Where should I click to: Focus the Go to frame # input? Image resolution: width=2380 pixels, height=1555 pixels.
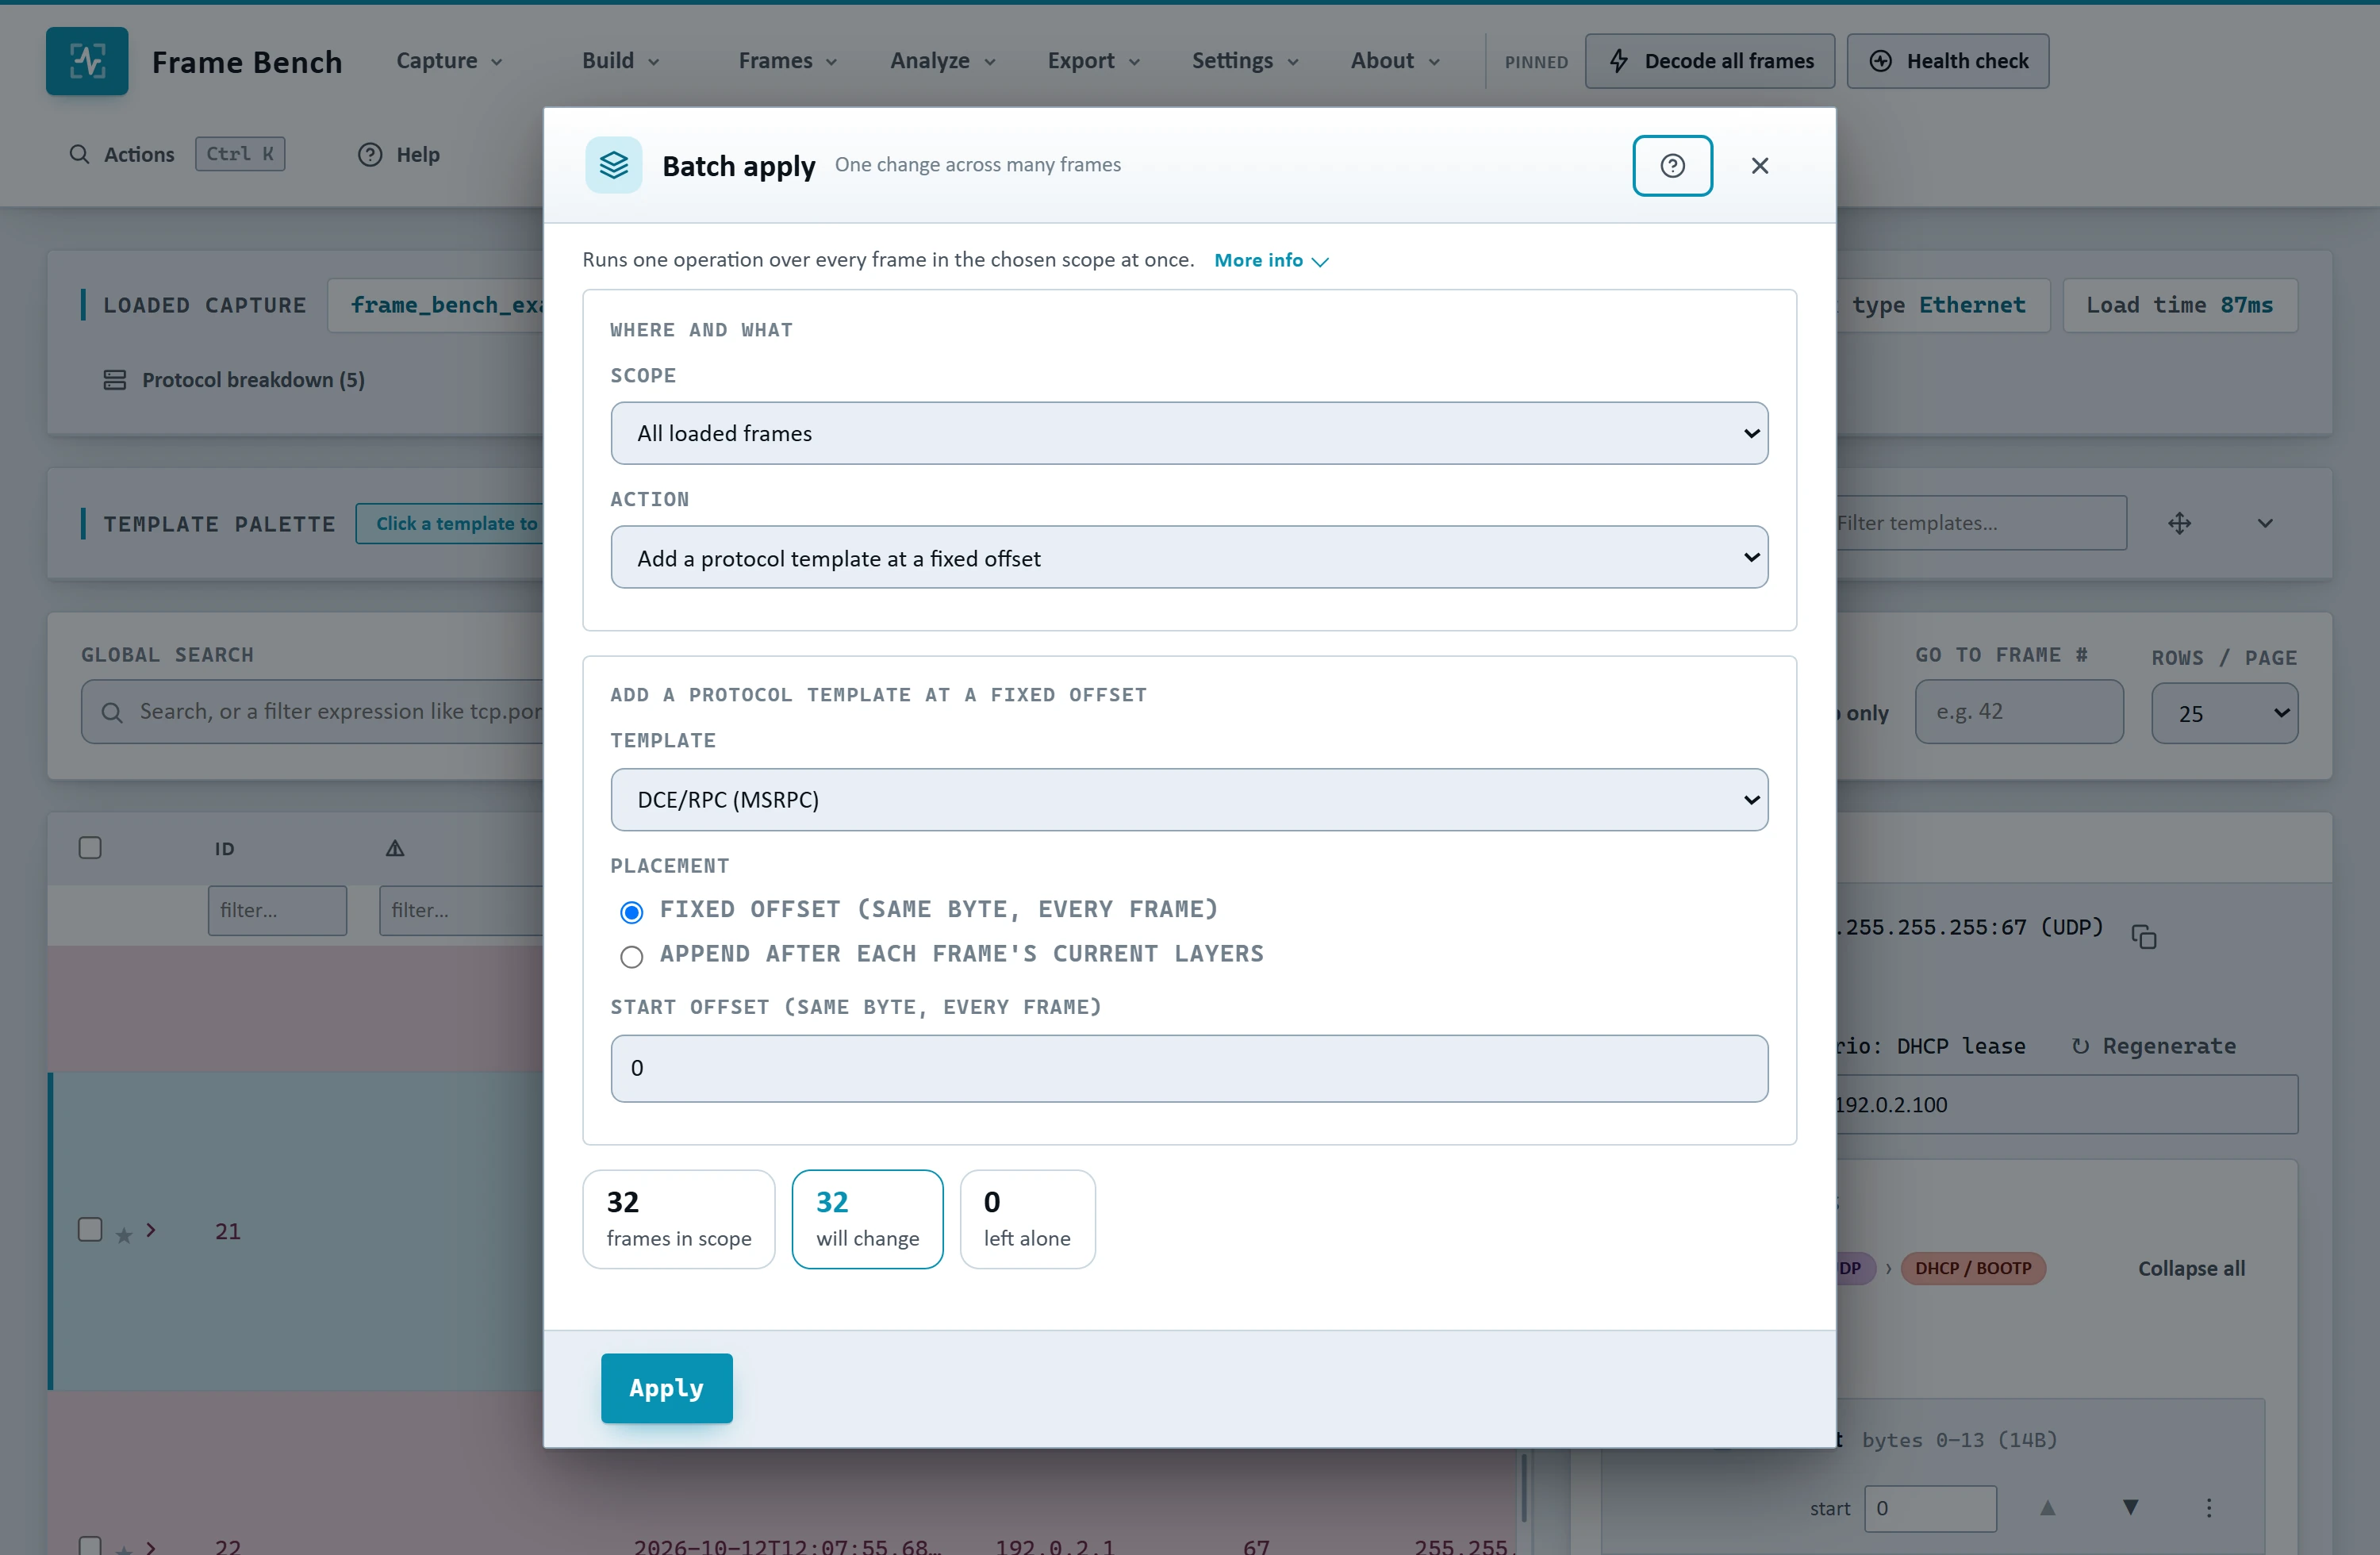click(x=2018, y=712)
